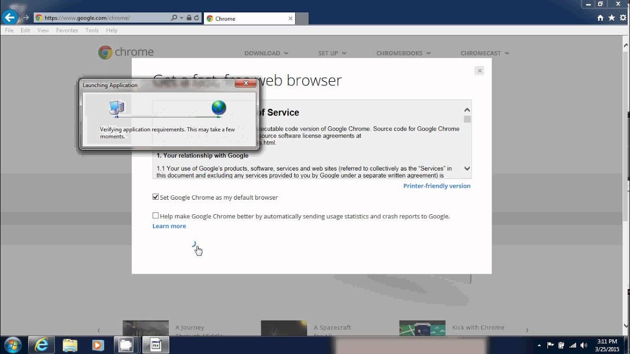Click the magnifier search icon in address bar
Screen dimensions: 630x354
pyautogui.click(x=174, y=18)
